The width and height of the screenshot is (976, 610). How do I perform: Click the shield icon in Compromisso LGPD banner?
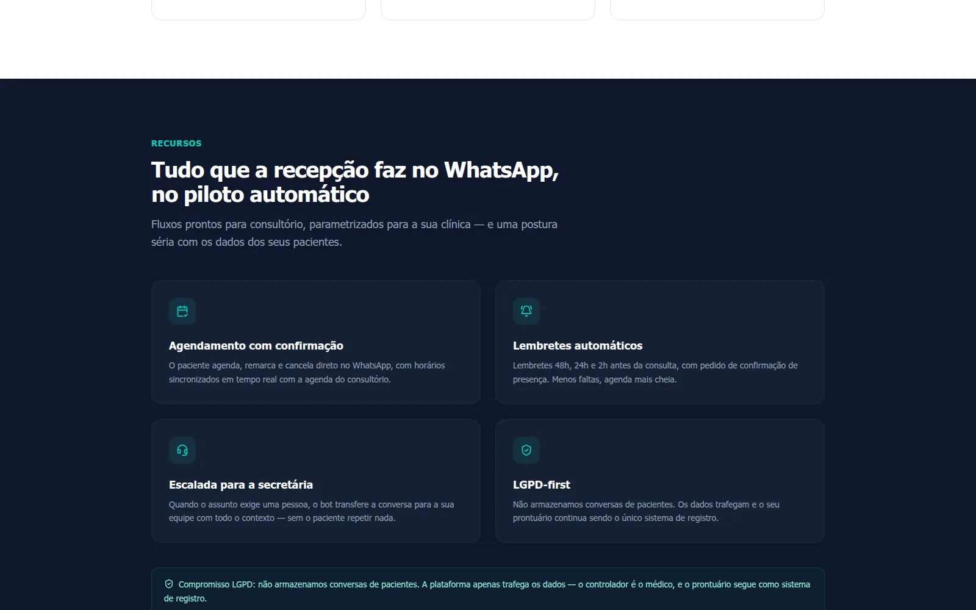point(169,584)
